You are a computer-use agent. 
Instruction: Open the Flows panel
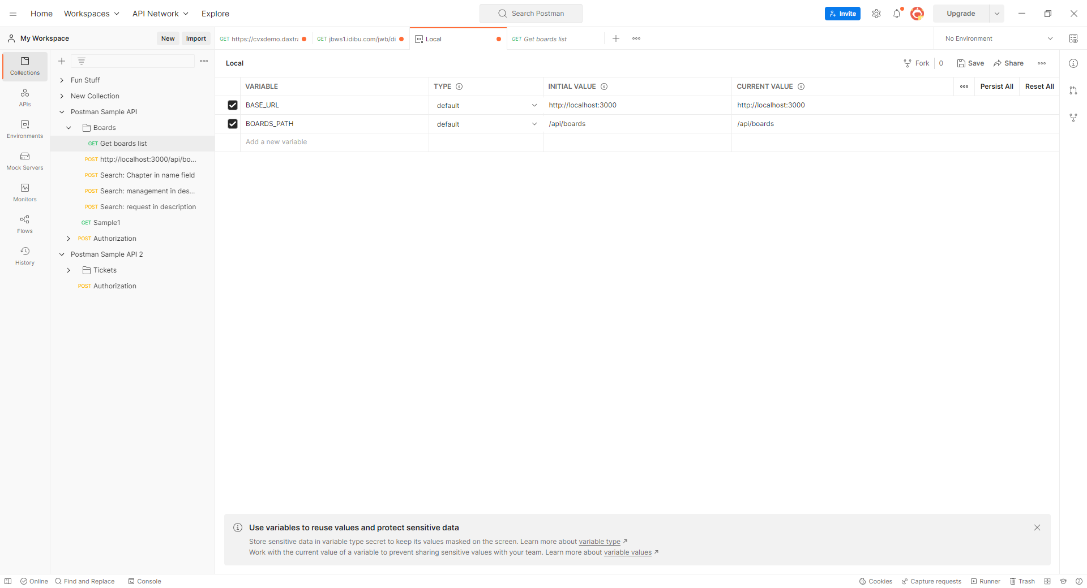(25, 224)
